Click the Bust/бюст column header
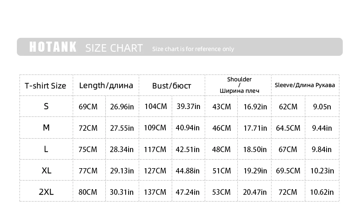 [x=171, y=86]
